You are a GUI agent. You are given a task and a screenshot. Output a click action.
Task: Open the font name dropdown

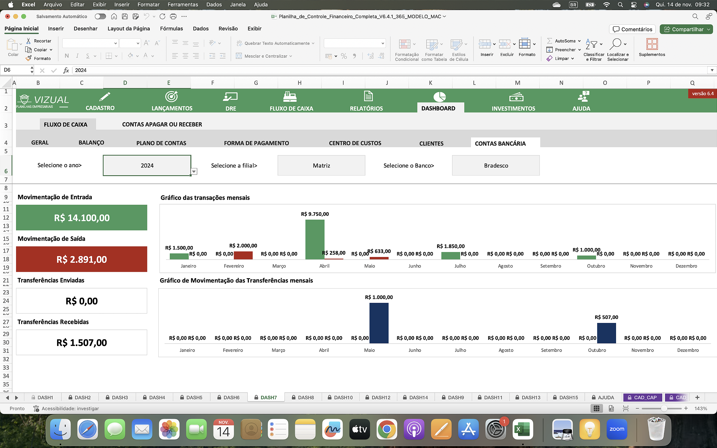pos(116,43)
